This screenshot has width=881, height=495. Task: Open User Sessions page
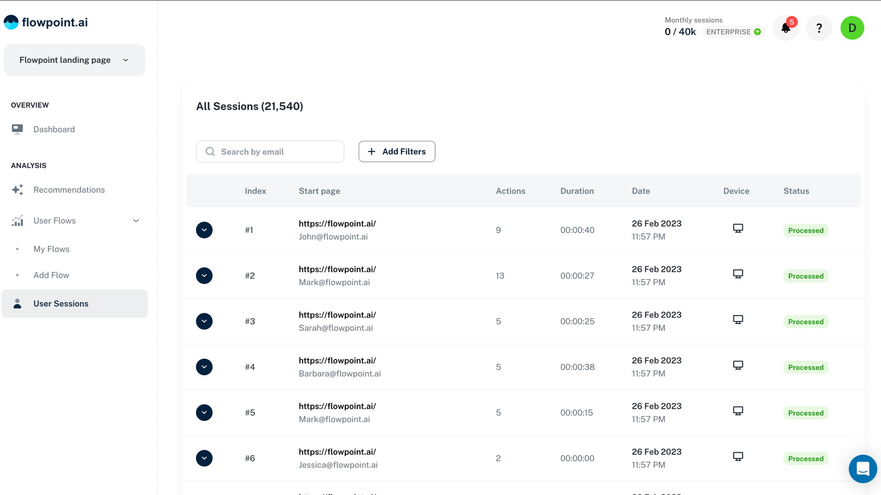tap(74, 304)
